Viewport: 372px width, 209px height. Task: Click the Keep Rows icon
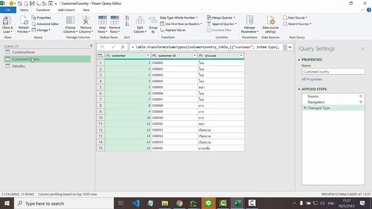point(102,20)
